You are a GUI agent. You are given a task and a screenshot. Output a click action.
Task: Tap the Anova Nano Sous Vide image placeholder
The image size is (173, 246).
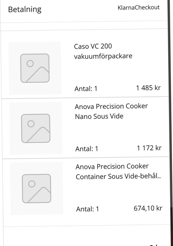click(x=36, y=128)
